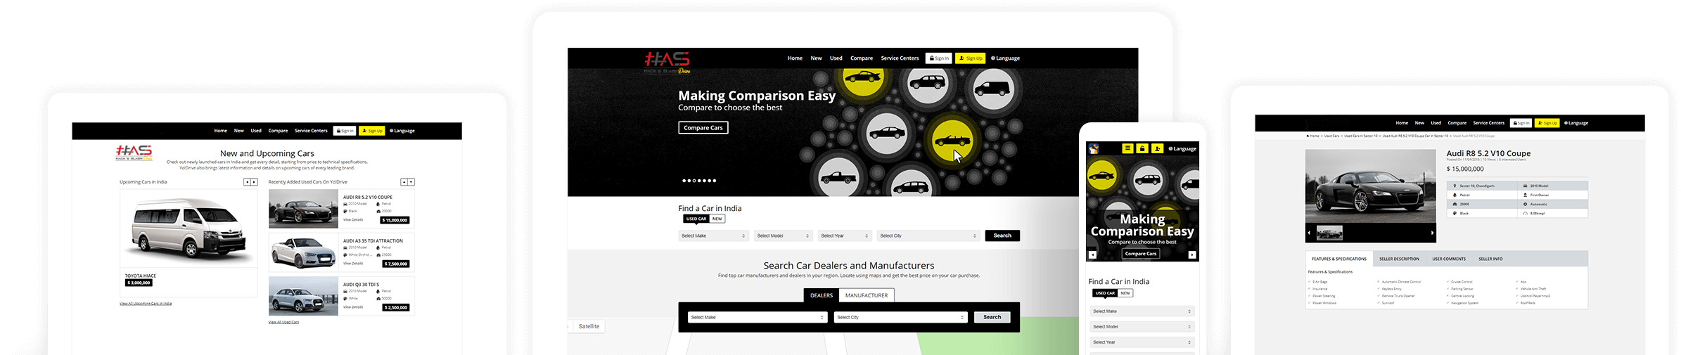The height and width of the screenshot is (355, 1681).
Task: Click the gray coupe icon circle in the hero banner
Action: (886, 133)
